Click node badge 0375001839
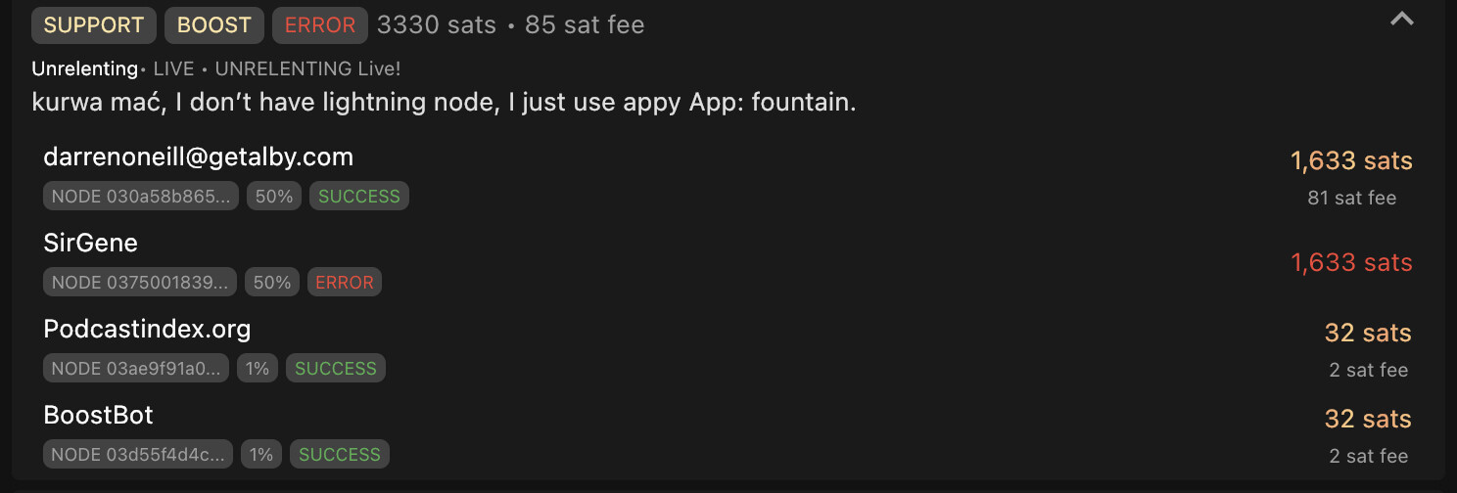 (x=140, y=282)
